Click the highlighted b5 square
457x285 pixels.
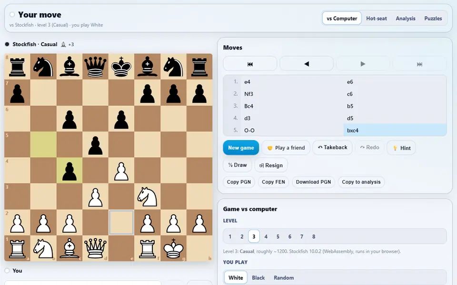click(x=43, y=144)
